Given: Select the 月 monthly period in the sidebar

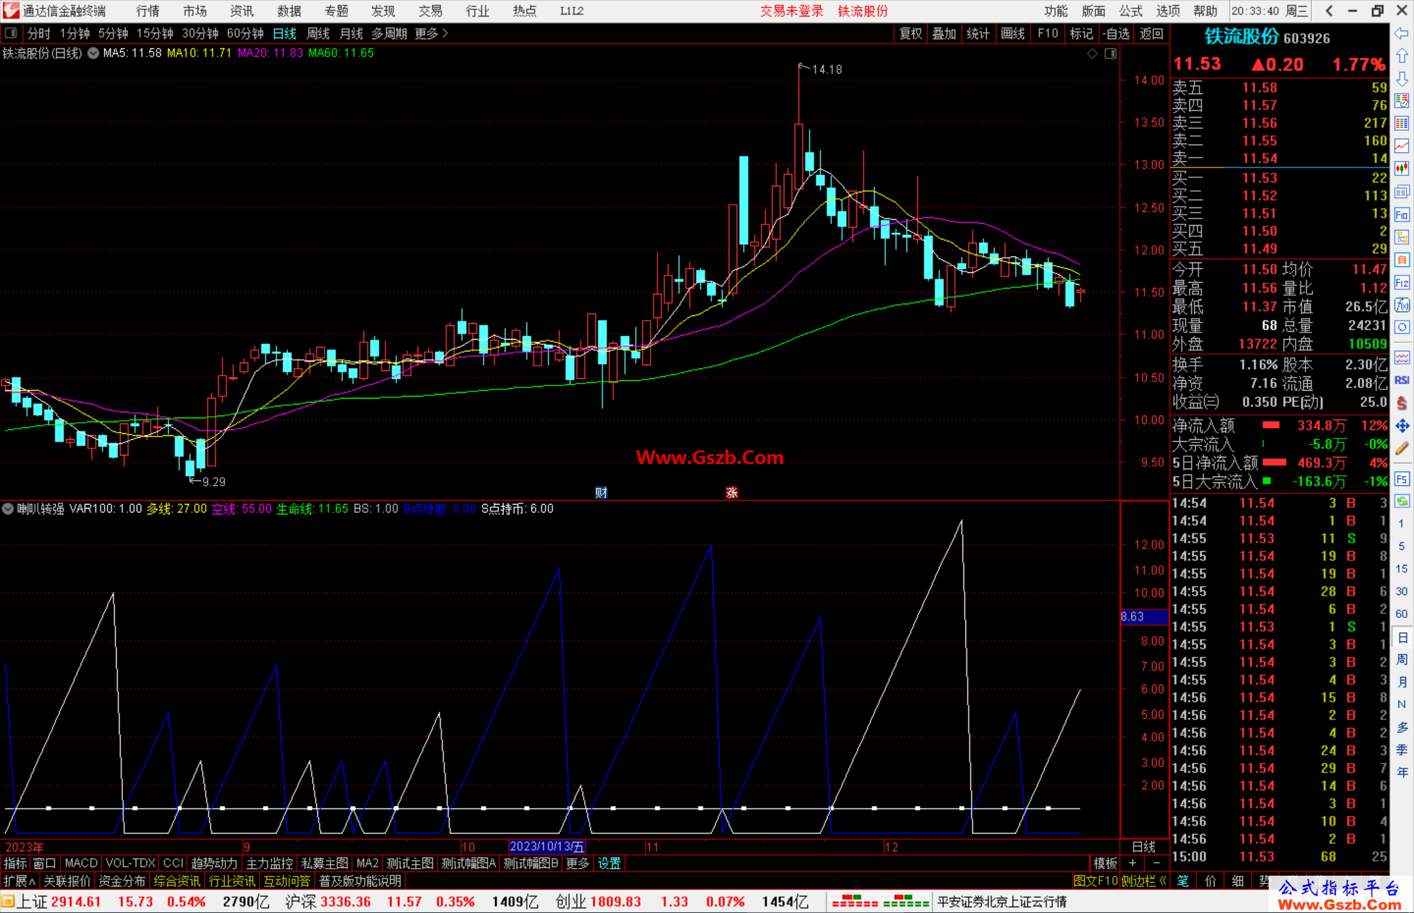Looking at the screenshot, I should point(1402,682).
